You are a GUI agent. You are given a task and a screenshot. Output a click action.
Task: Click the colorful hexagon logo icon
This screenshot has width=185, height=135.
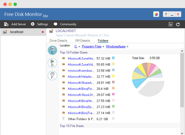click(x=156, y=14)
